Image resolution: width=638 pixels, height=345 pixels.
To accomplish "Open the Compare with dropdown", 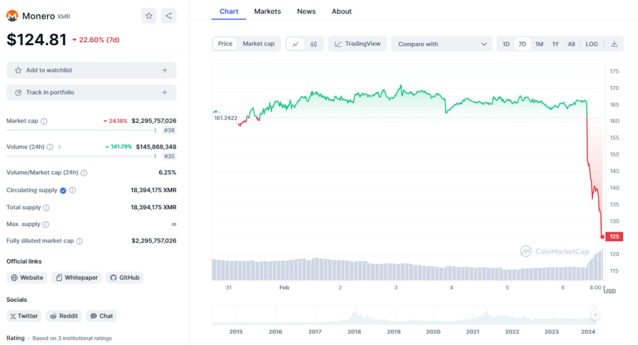I will coord(442,44).
